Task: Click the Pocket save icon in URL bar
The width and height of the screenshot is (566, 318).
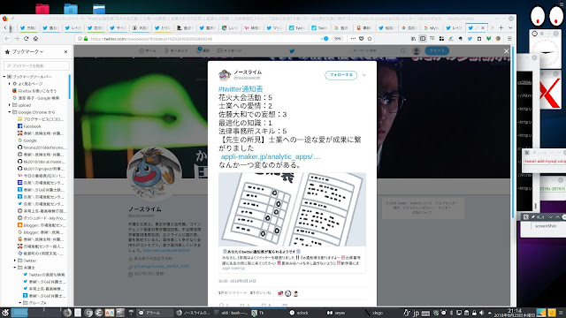Action: (362, 39)
